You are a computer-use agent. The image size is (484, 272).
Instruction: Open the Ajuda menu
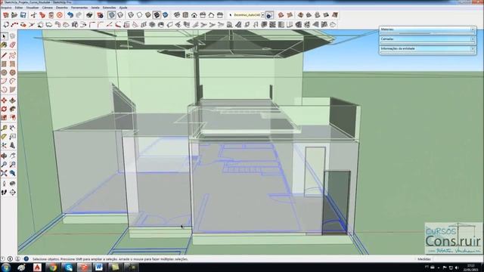[123, 8]
